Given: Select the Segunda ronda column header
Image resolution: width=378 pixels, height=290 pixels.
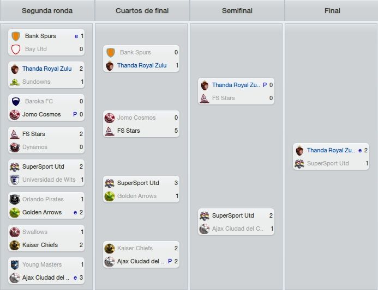Looking at the screenshot, I should 47,10.
